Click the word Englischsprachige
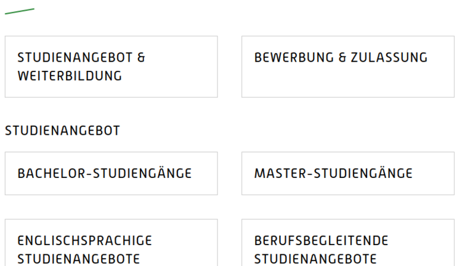 tap(85, 240)
